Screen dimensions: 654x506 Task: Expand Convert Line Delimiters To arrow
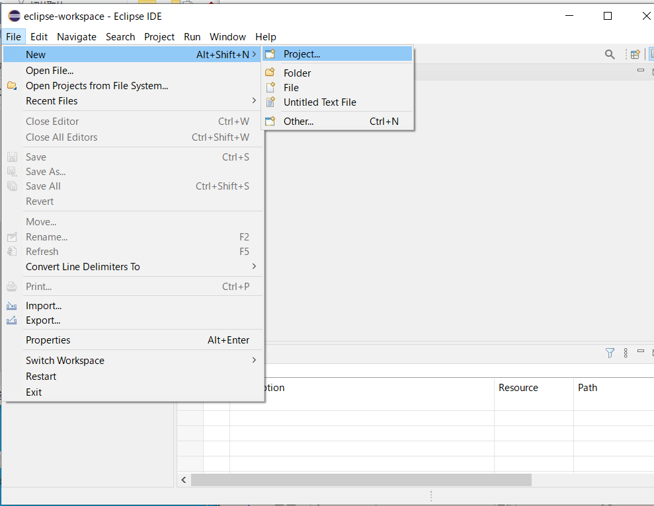click(254, 266)
